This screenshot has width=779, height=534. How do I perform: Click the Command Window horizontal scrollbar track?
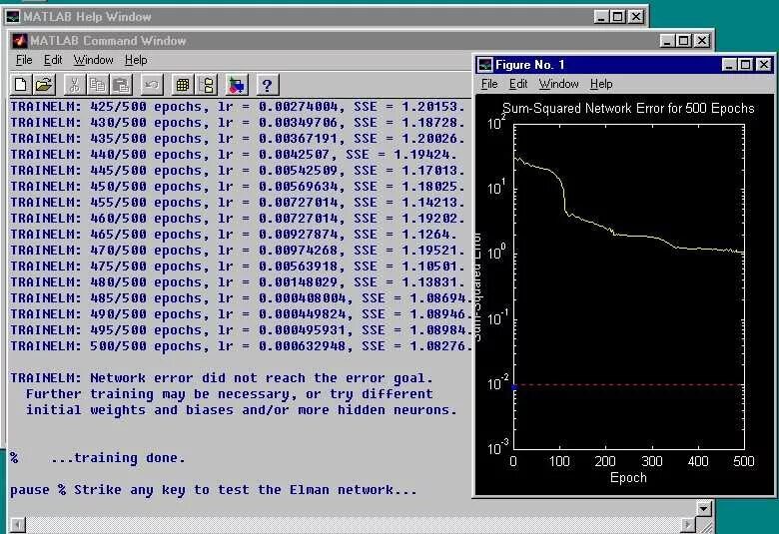click(x=353, y=525)
